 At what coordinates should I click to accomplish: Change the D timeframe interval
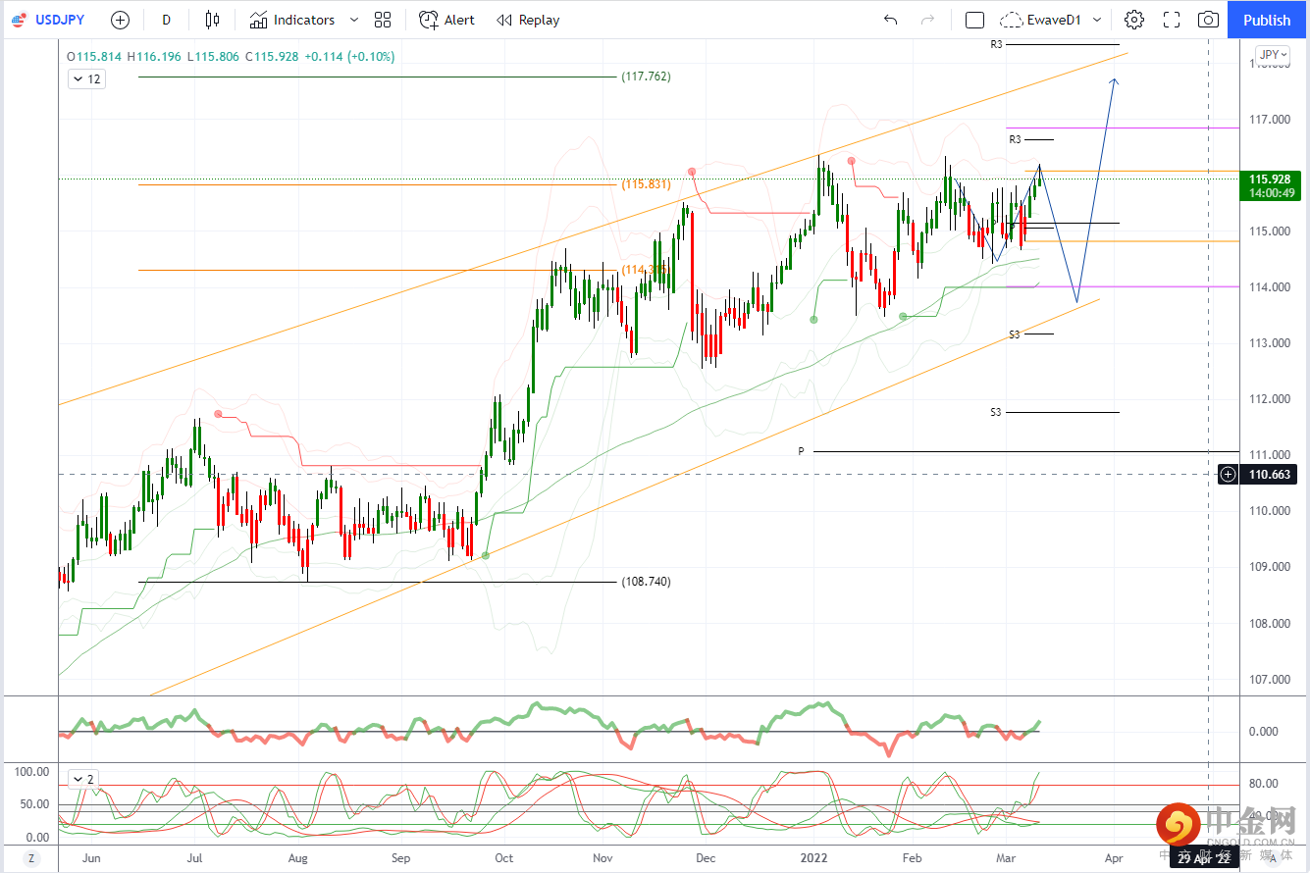[x=166, y=20]
